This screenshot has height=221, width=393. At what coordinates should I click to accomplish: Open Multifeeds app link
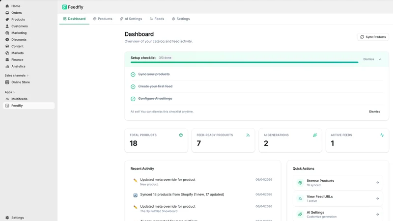point(28,99)
